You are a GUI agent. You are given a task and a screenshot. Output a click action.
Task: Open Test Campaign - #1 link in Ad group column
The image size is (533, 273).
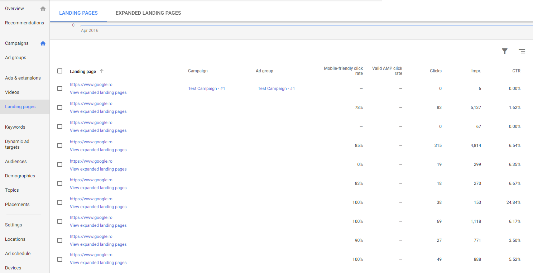(x=277, y=88)
